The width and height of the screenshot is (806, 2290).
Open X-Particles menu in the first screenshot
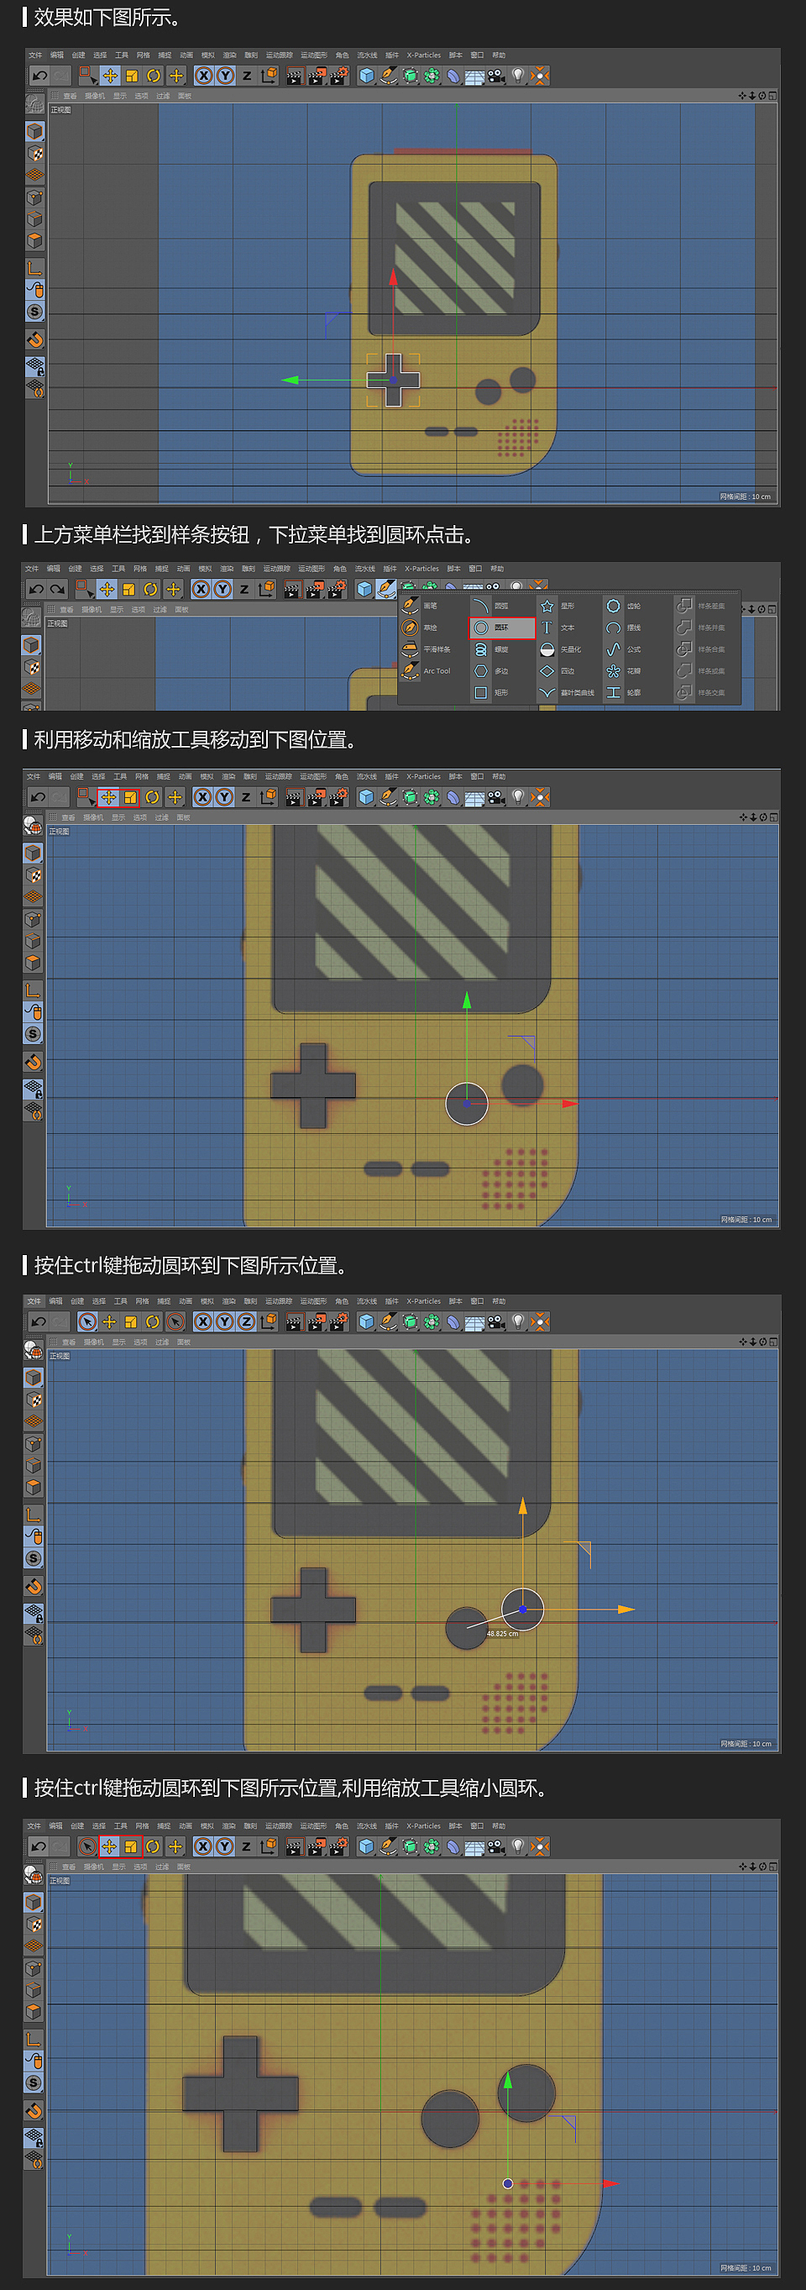pyautogui.click(x=424, y=55)
